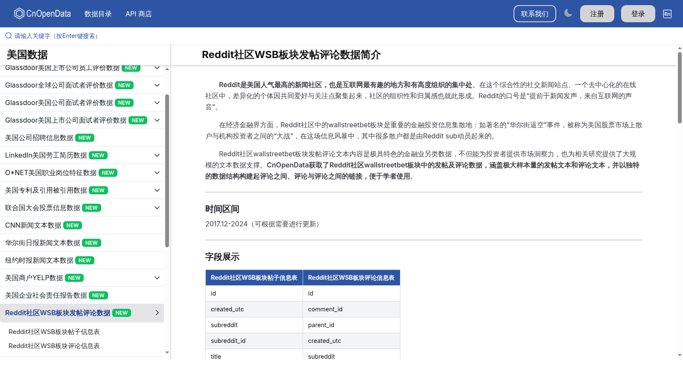Click Reddit社区WSB板块帖子信息表 table header
Screen dimensions: 683x366
254,278
